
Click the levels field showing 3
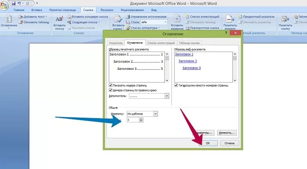point(133,120)
